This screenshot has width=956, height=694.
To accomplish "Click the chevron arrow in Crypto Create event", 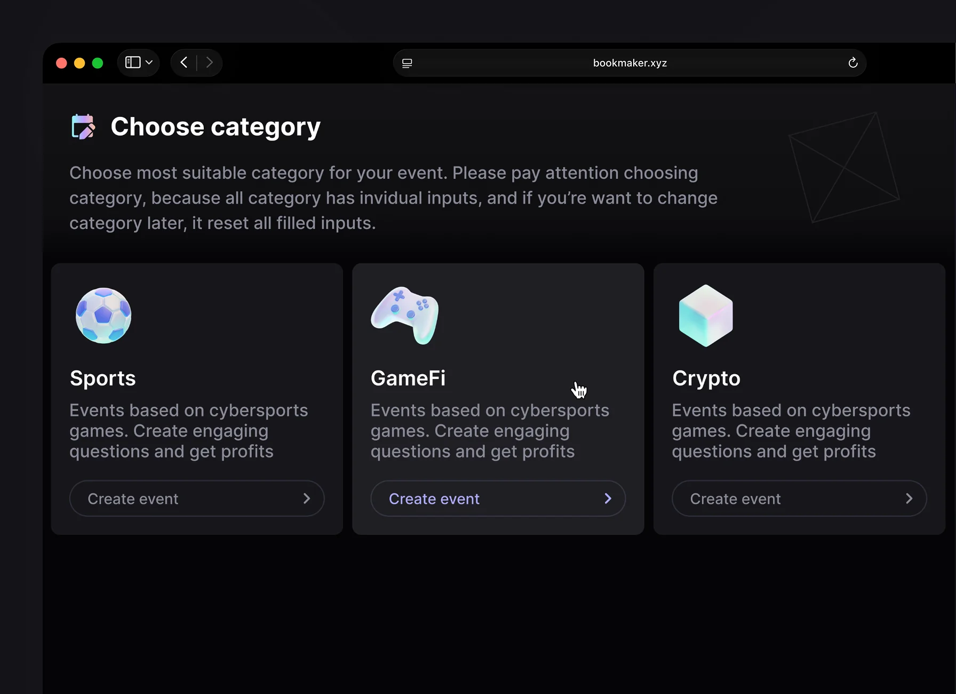I will (909, 499).
